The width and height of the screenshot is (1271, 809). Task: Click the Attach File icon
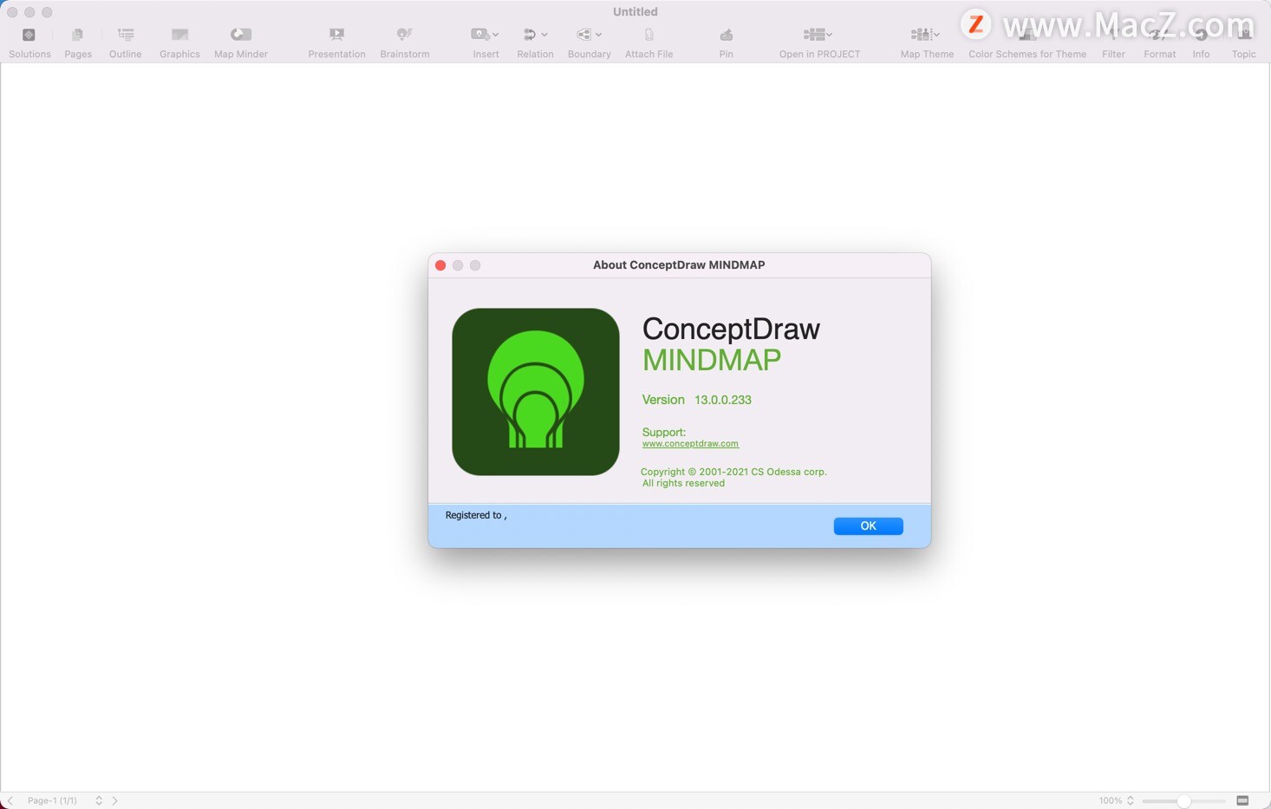pos(649,35)
